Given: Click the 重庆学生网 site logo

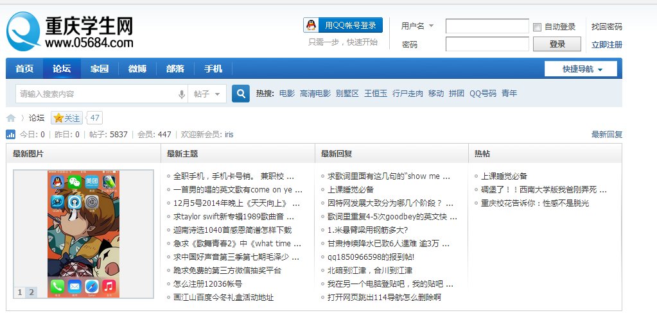Looking at the screenshot, I should point(70,31).
